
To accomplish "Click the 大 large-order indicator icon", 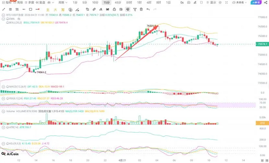I will tap(55, 10).
